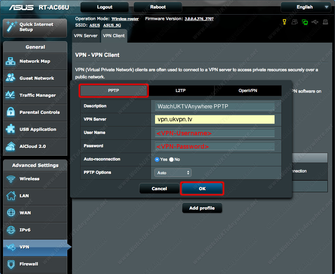
Task: Click the LAN house icon
Action: pos(11,196)
